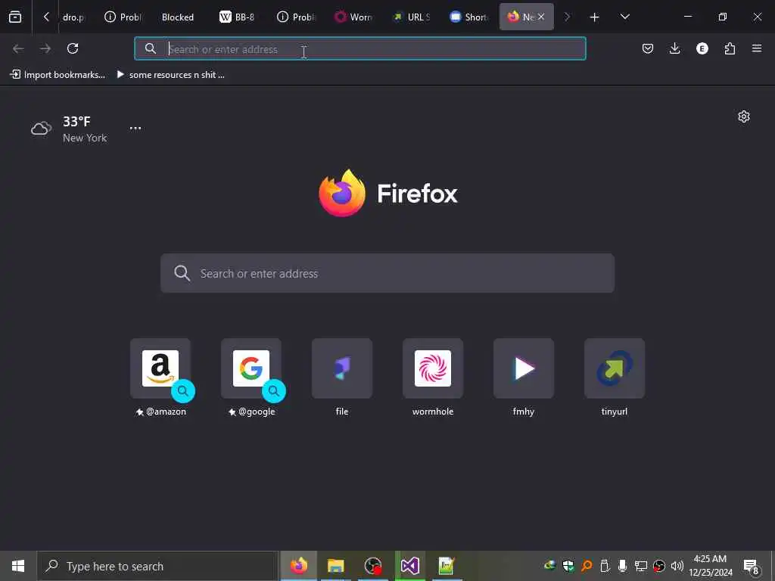Open Firefox View tab list icon
Screen dimensions: 775x581
pos(15,17)
